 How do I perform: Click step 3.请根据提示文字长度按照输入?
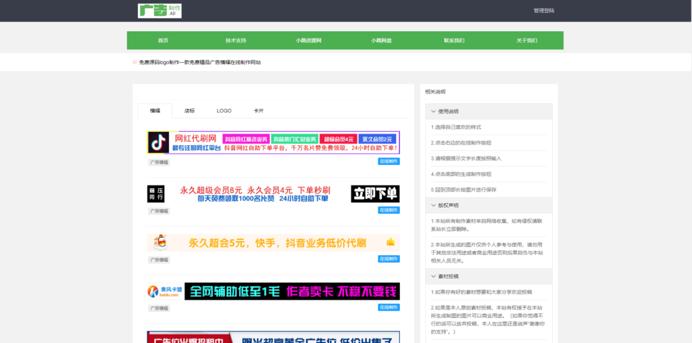[466, 158]
